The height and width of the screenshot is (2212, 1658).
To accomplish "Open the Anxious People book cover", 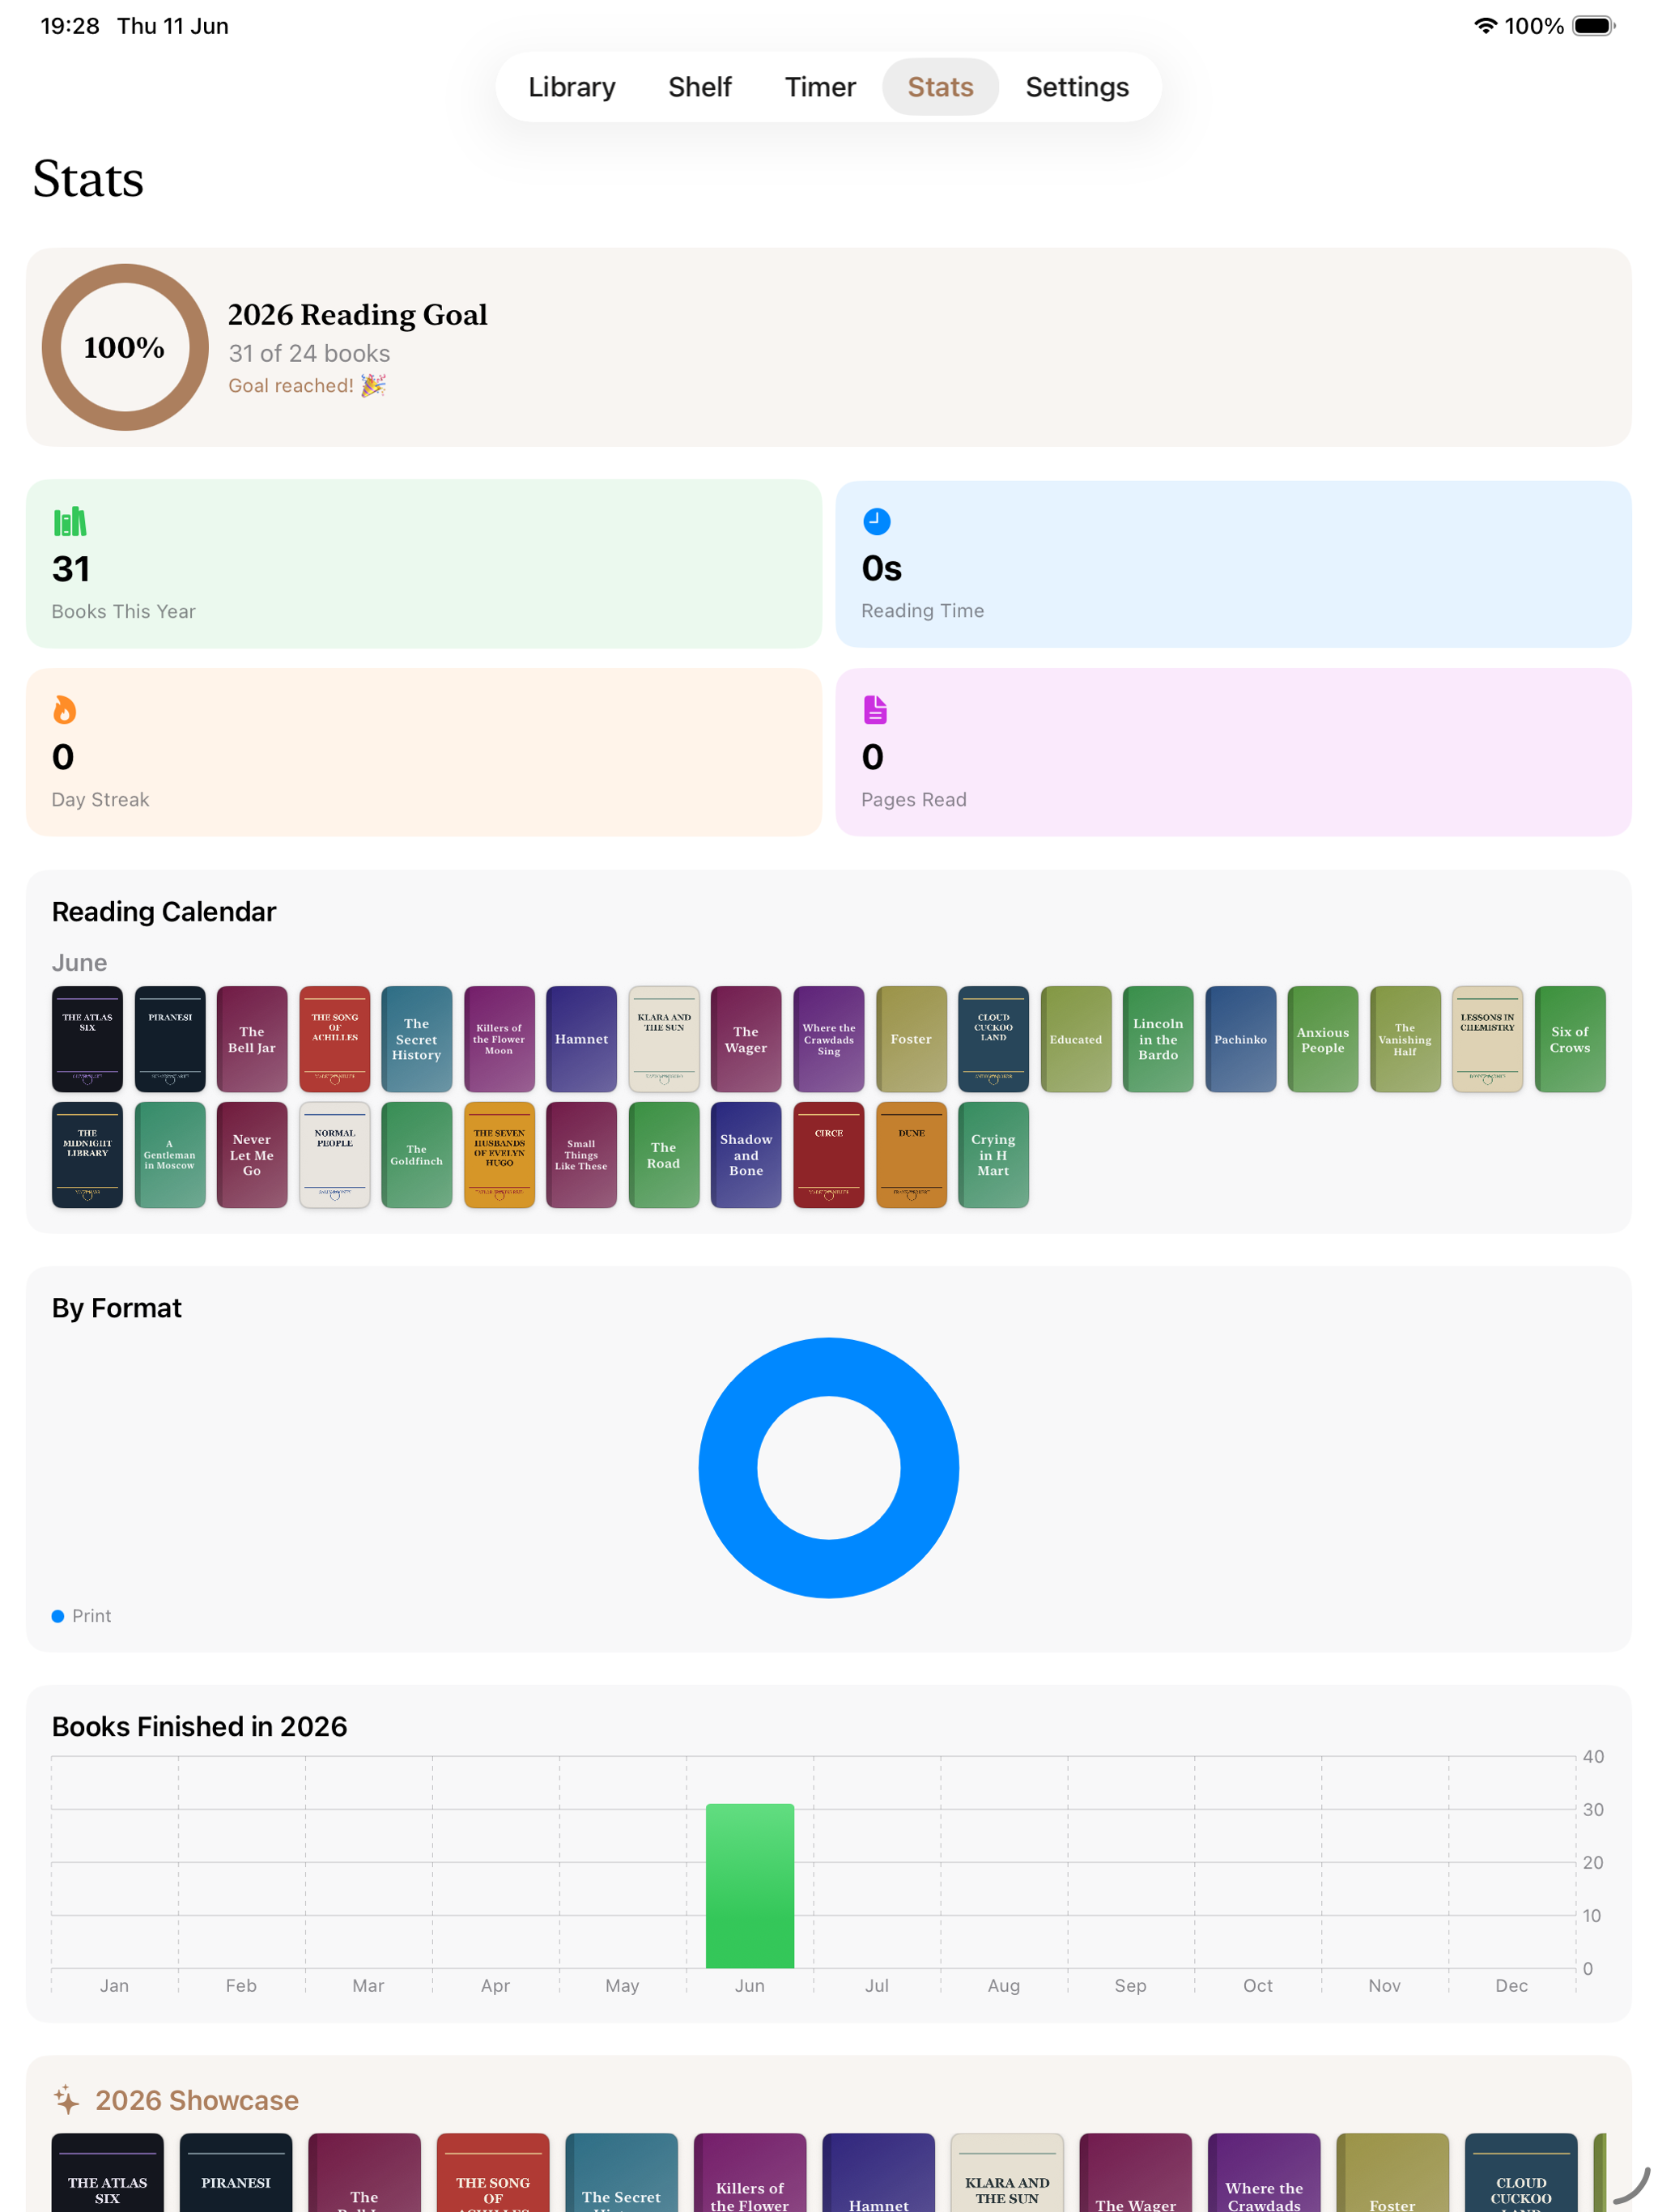I will click(x=1323, y=1039).
